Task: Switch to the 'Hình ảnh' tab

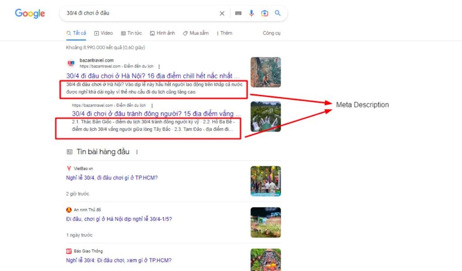Action: point(162,33)
